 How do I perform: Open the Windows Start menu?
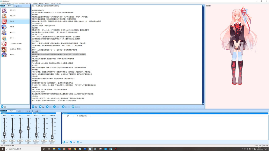(x=3, y=149)
